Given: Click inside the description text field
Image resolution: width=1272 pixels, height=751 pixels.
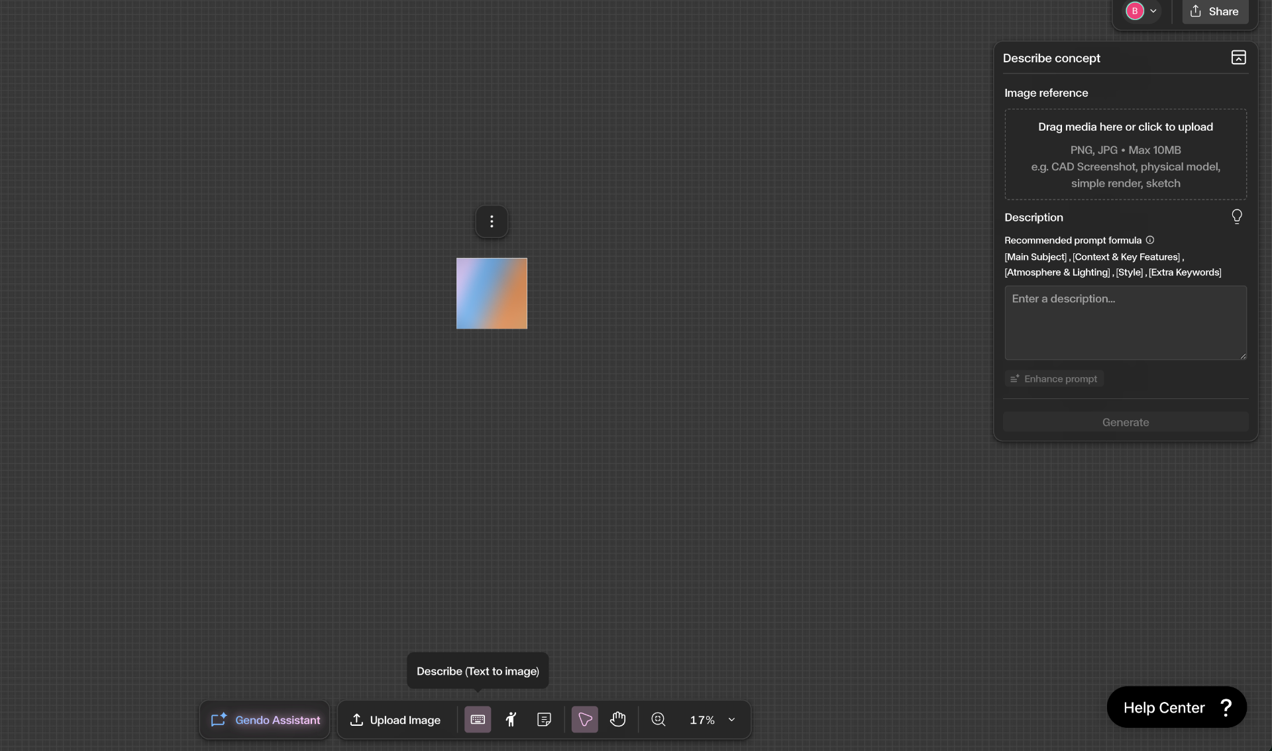Looking at the screenshot, I should pos(1125,323).
